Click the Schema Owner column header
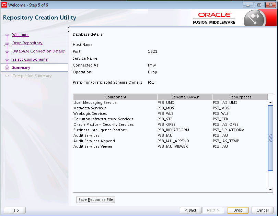The height and width of the screenshot is (216, 278). tap(185, 97)
